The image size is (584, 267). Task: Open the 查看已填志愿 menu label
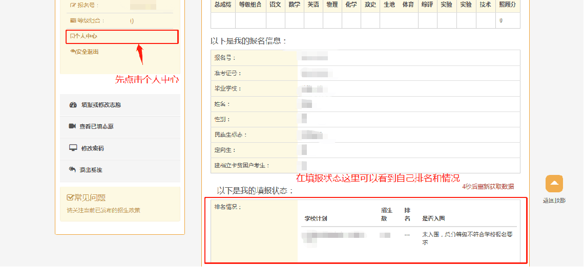(x=96, y=126)
